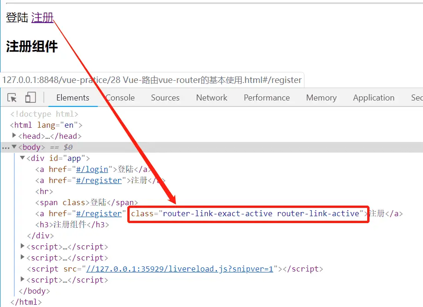423x307 pixels.
Task: Click the 注册 link on the page
Action: [x=42, y=18]
